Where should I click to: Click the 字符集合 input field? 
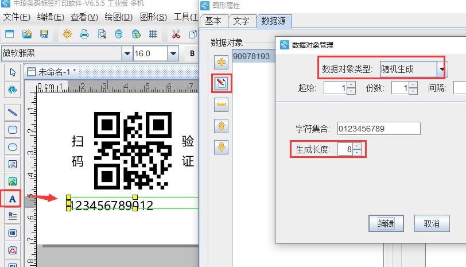pos(379,128)
